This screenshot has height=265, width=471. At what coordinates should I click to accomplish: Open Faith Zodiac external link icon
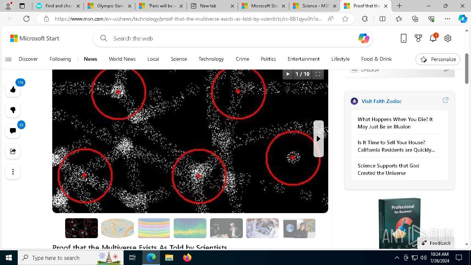[x=445, y=100]
